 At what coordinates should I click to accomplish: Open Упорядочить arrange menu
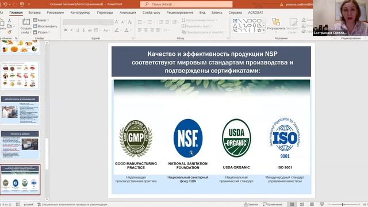(x=276, y=25)
